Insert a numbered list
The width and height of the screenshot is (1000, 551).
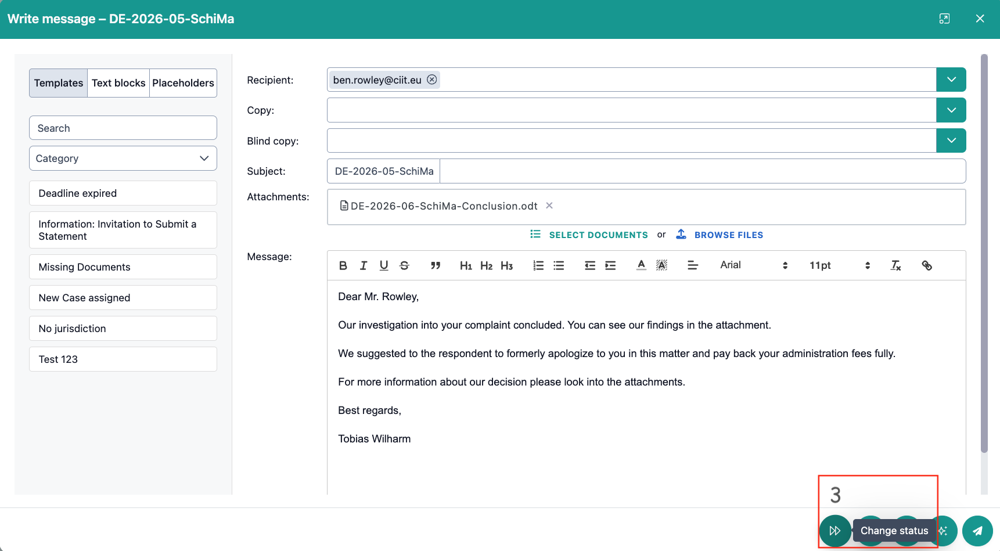(x=538, y=265)
